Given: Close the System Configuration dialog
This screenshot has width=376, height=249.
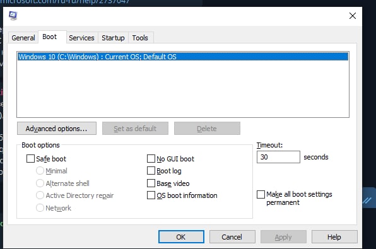Looking at the screenshot, I should pos(352,16).
